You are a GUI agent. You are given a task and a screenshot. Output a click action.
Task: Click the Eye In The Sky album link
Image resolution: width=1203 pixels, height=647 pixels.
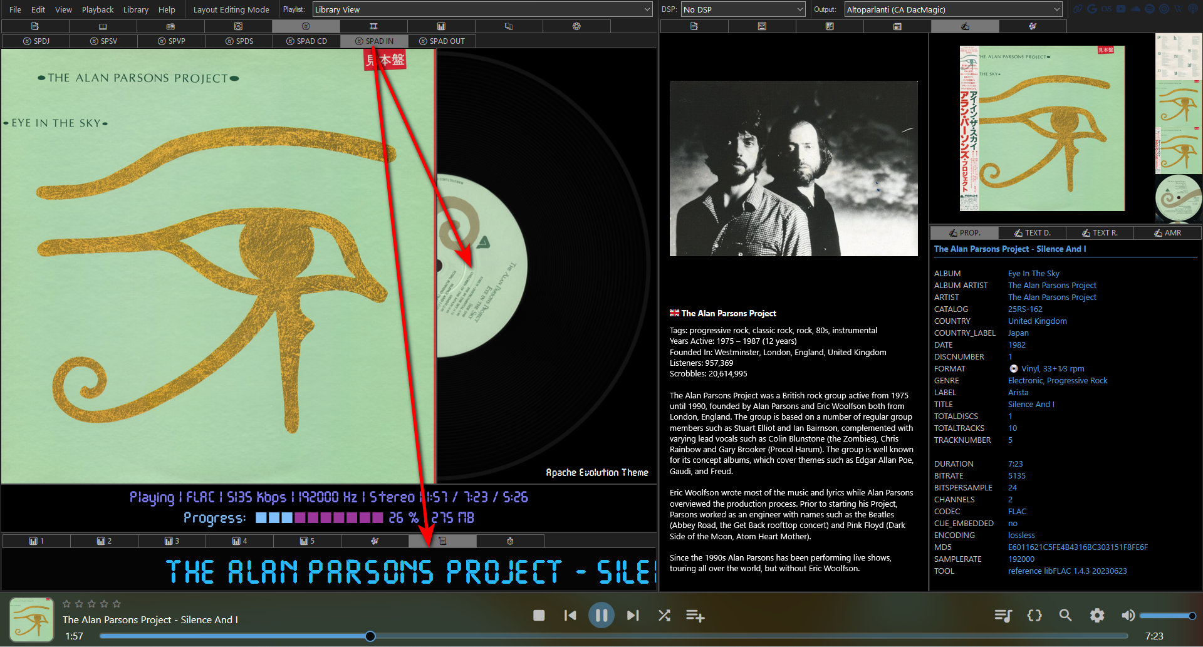[1034, 274]
